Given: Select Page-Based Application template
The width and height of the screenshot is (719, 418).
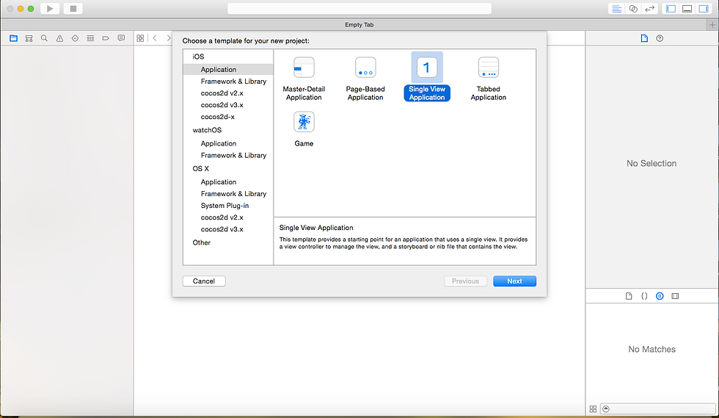Looking at the screenshot, I should click(365, 79).
